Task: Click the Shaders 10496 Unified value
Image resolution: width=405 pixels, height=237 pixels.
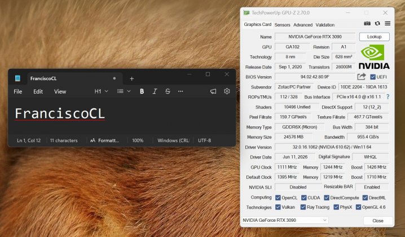Action: [x=297, y=107]
